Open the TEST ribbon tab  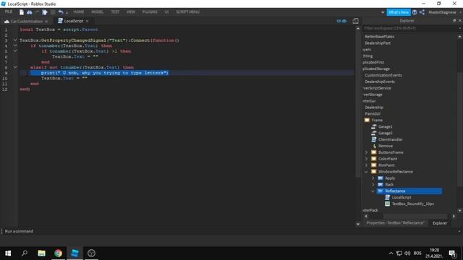(115, 12)
